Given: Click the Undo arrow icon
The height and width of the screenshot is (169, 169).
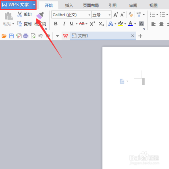Looking at the screenshot, I should click(41, 36).
